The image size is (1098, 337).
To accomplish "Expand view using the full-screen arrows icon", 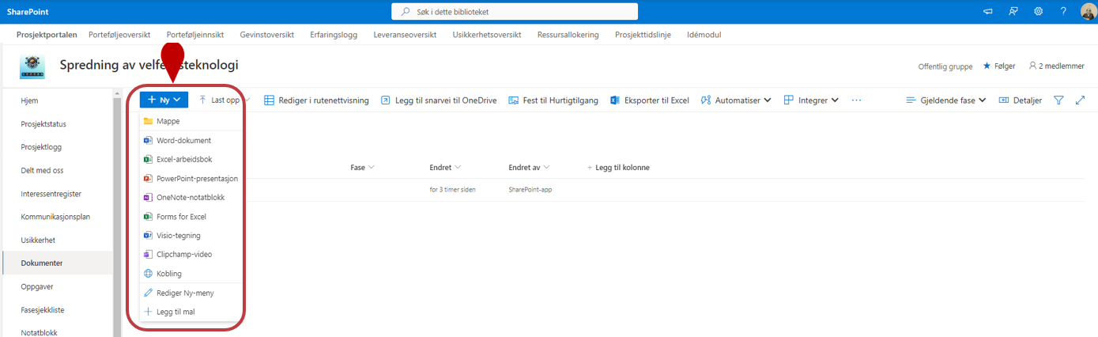I will [1081, 100].
